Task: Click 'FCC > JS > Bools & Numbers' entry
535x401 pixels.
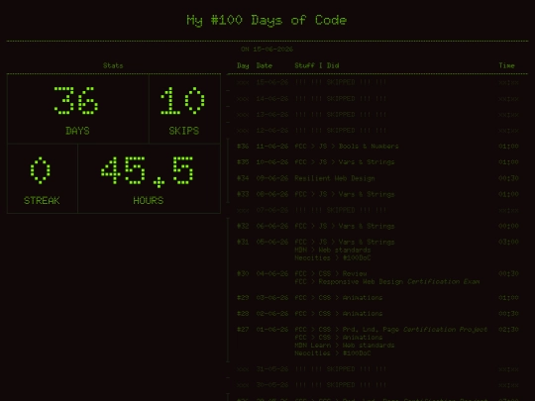Action: click(x=347, y=147)
